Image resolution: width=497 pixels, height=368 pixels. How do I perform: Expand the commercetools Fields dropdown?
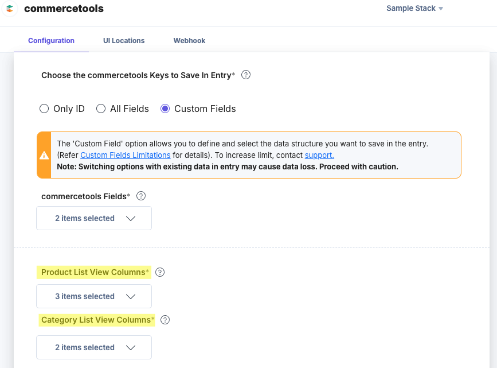pyautogui.click(x=94, y=218)
